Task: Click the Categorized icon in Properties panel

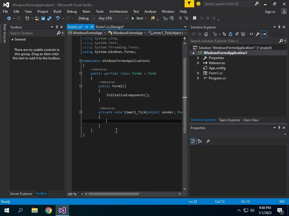Action: pos(193,141)
